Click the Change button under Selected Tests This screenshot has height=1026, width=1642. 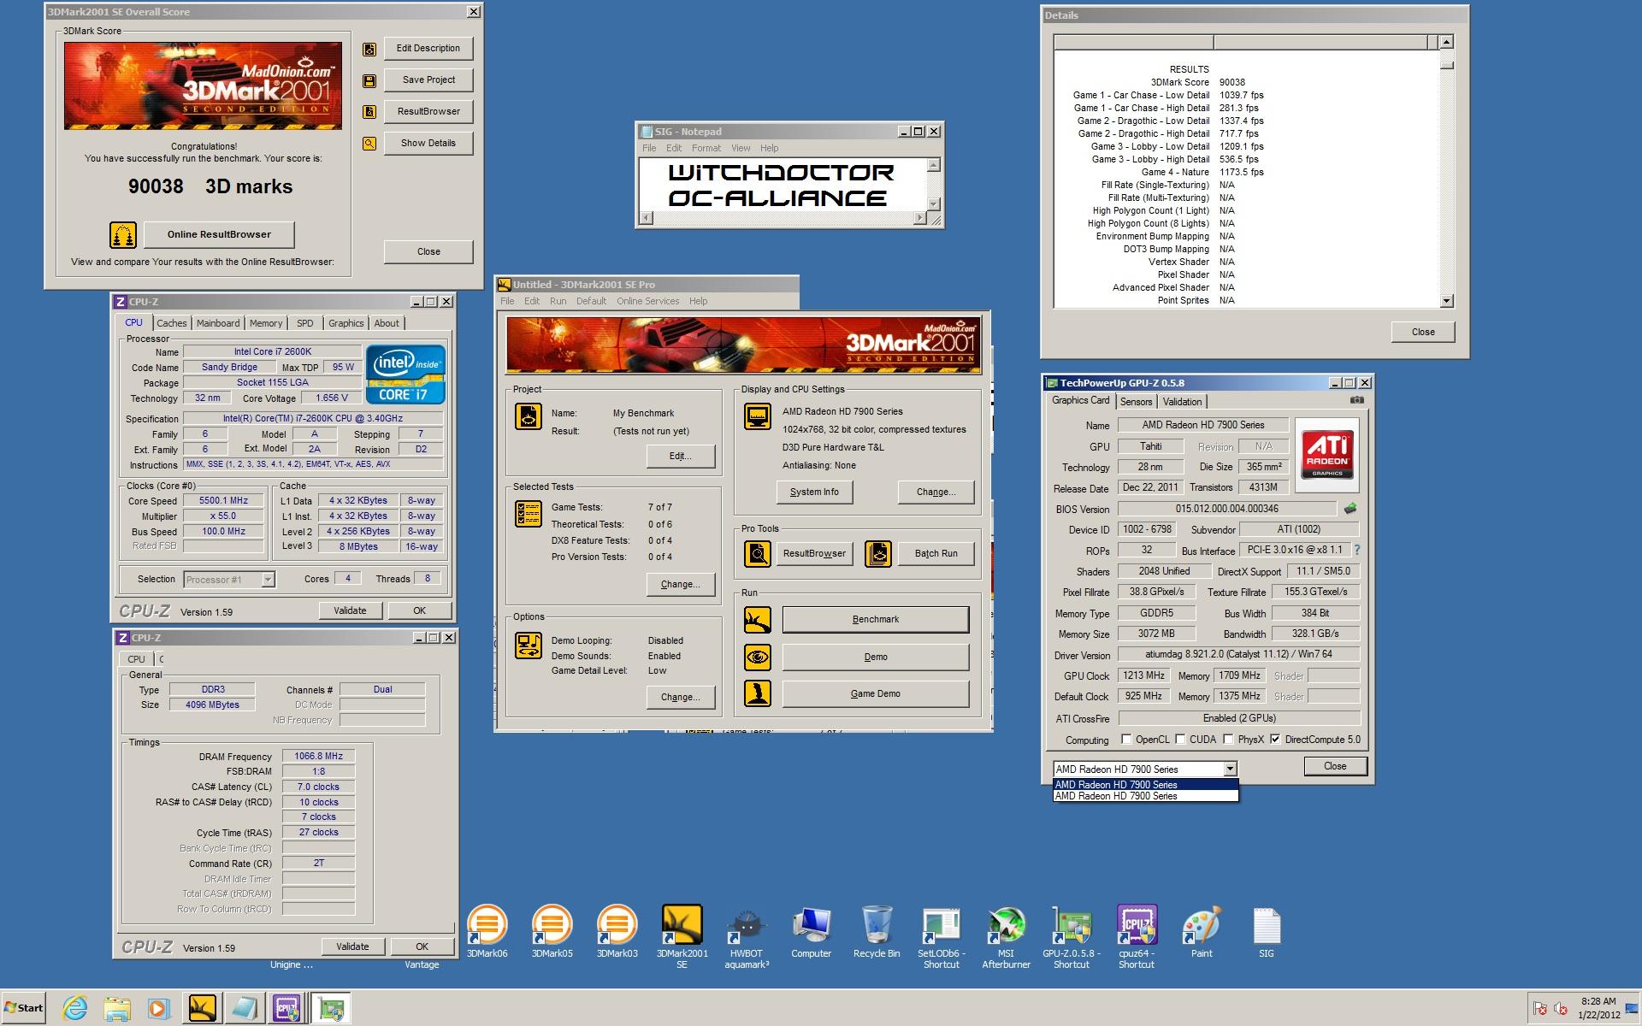(681, 584)
